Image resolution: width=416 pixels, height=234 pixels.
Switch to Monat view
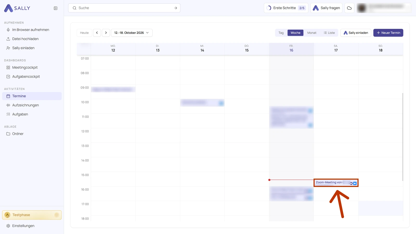coord(312,33)
